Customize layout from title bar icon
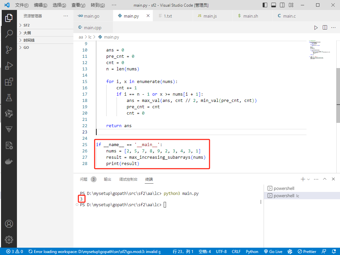This screenshot has height=255, width=340. [291, 5]
